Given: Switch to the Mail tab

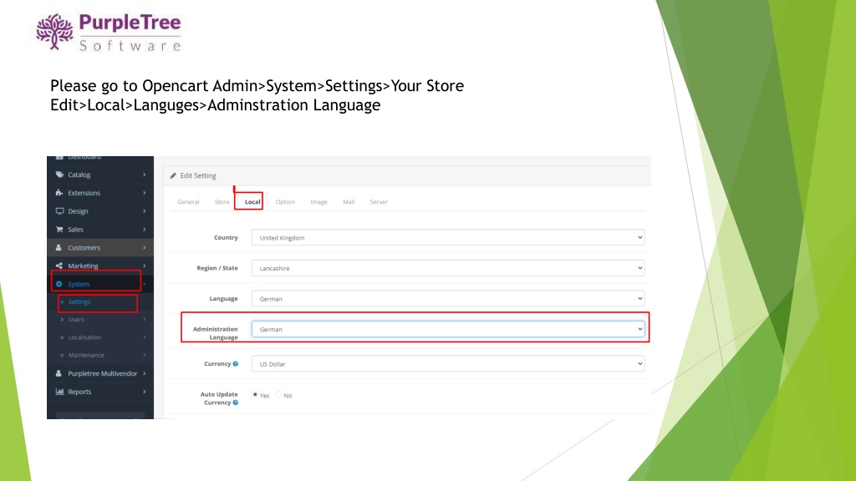Looking at the screenshot, I should (349, 202).
